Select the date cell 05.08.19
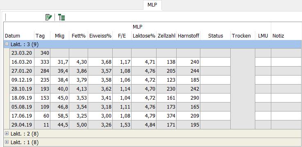Viewport: 302px width, 147px height. pyautogui.click(x=22, y=107)
